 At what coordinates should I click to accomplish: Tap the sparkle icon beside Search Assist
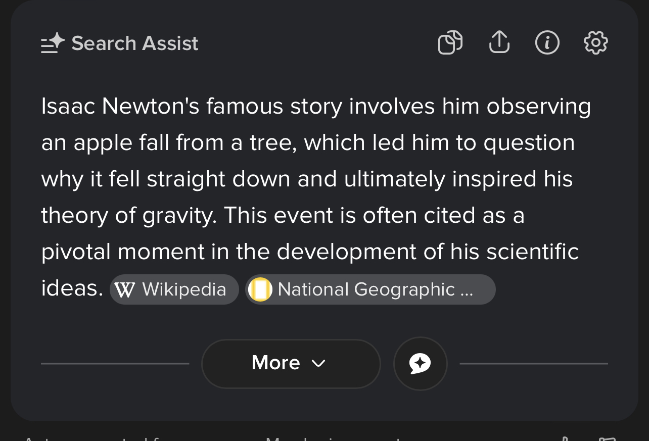53,43
